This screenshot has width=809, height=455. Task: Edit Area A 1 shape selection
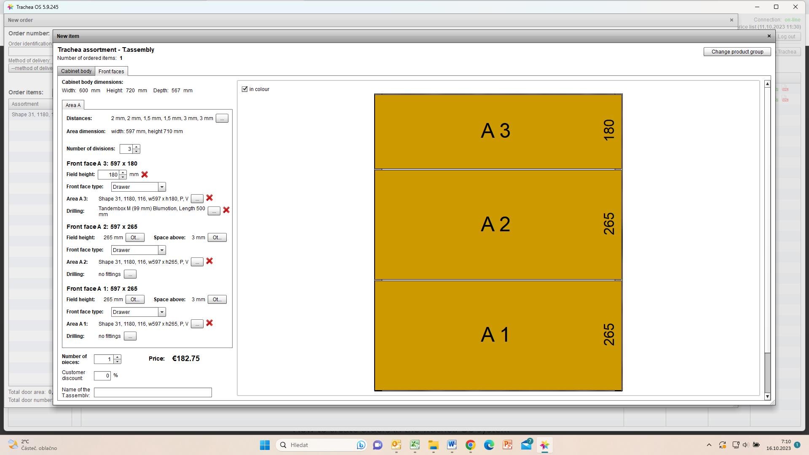pyautogui.click(x=197, y=324)
